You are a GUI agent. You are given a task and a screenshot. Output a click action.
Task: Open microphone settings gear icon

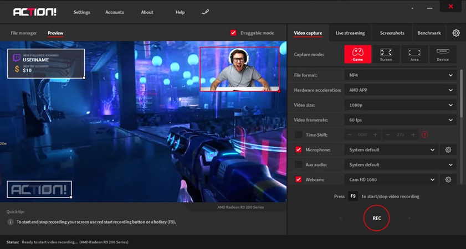point(448,150)
